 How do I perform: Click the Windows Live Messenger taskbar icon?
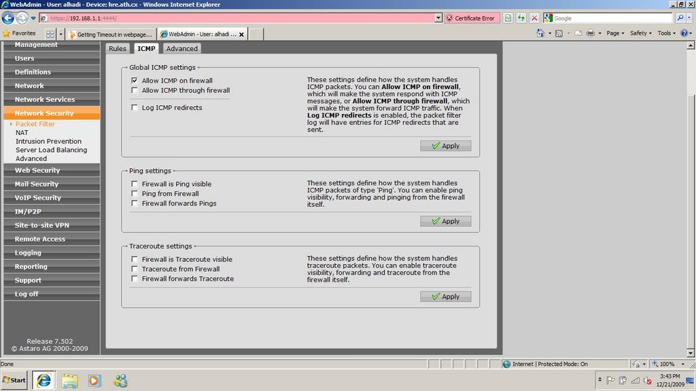pyautogui.click(x=120, y=380)
